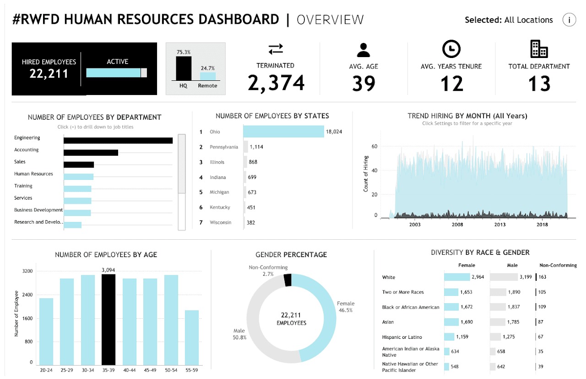Select the White Female bar in diversity chart

tap(457, 277)
